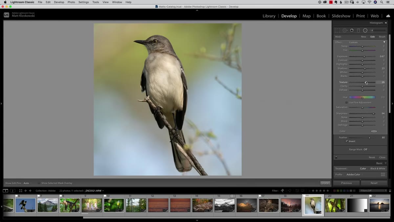Viewport: 394px width, 222px height.
Task: Open the Profile Browser grid icon
Action: (383, 174)
